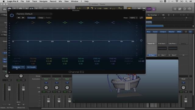
Task: Select the 250 Hz frequency value
Action: click(65, 58)
